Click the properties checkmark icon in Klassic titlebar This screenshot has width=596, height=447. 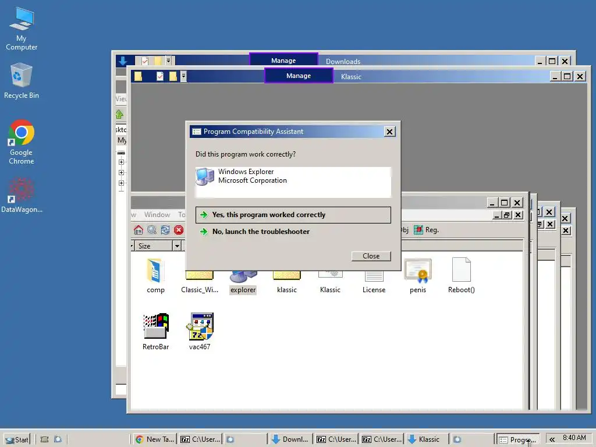tap(160, 76)
